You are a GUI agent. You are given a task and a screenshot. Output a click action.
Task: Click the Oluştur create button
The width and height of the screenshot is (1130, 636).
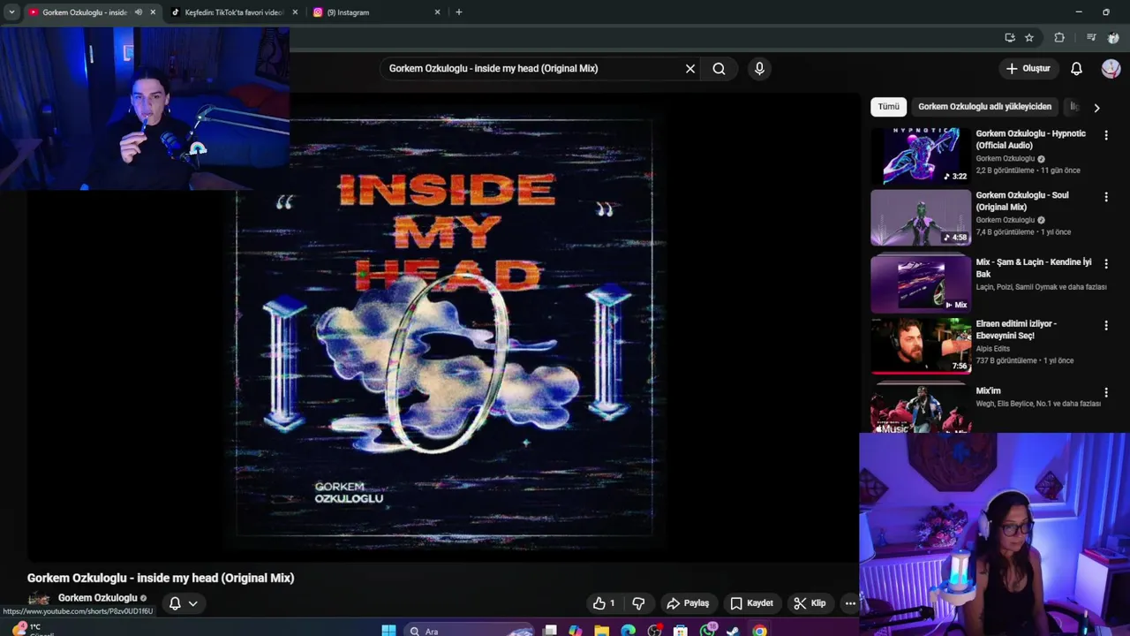pyautogui.click(x=1028, y=69)
